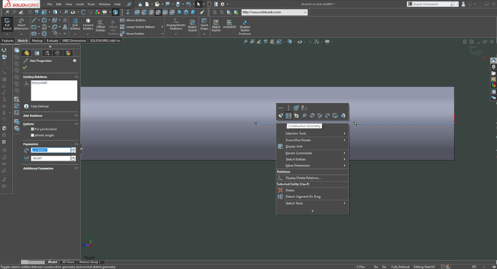Viewport: 497px width, 269px height.
Task: Click the Line Properties help icon
Action: coord(75,61)
